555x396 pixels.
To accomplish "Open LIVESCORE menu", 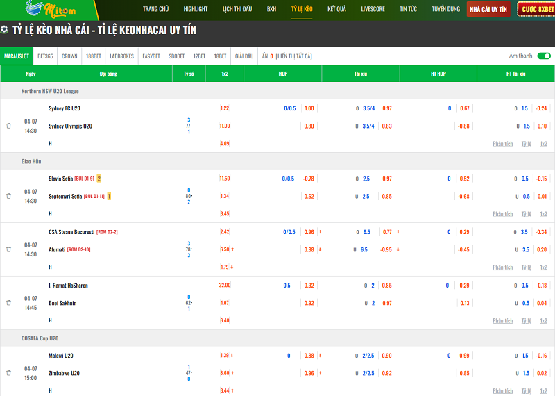I will click(x=373, y=9).
